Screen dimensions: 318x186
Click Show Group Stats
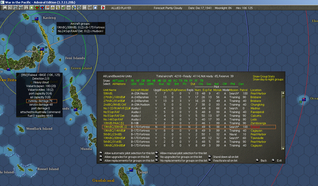pos(263,76)
